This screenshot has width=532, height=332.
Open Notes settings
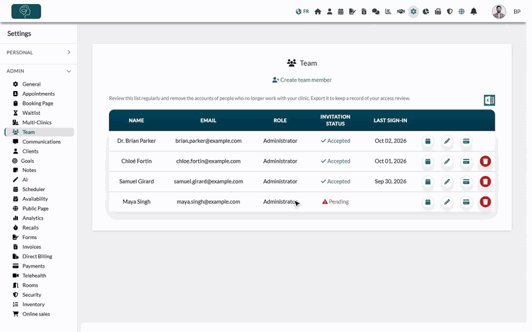29,170
